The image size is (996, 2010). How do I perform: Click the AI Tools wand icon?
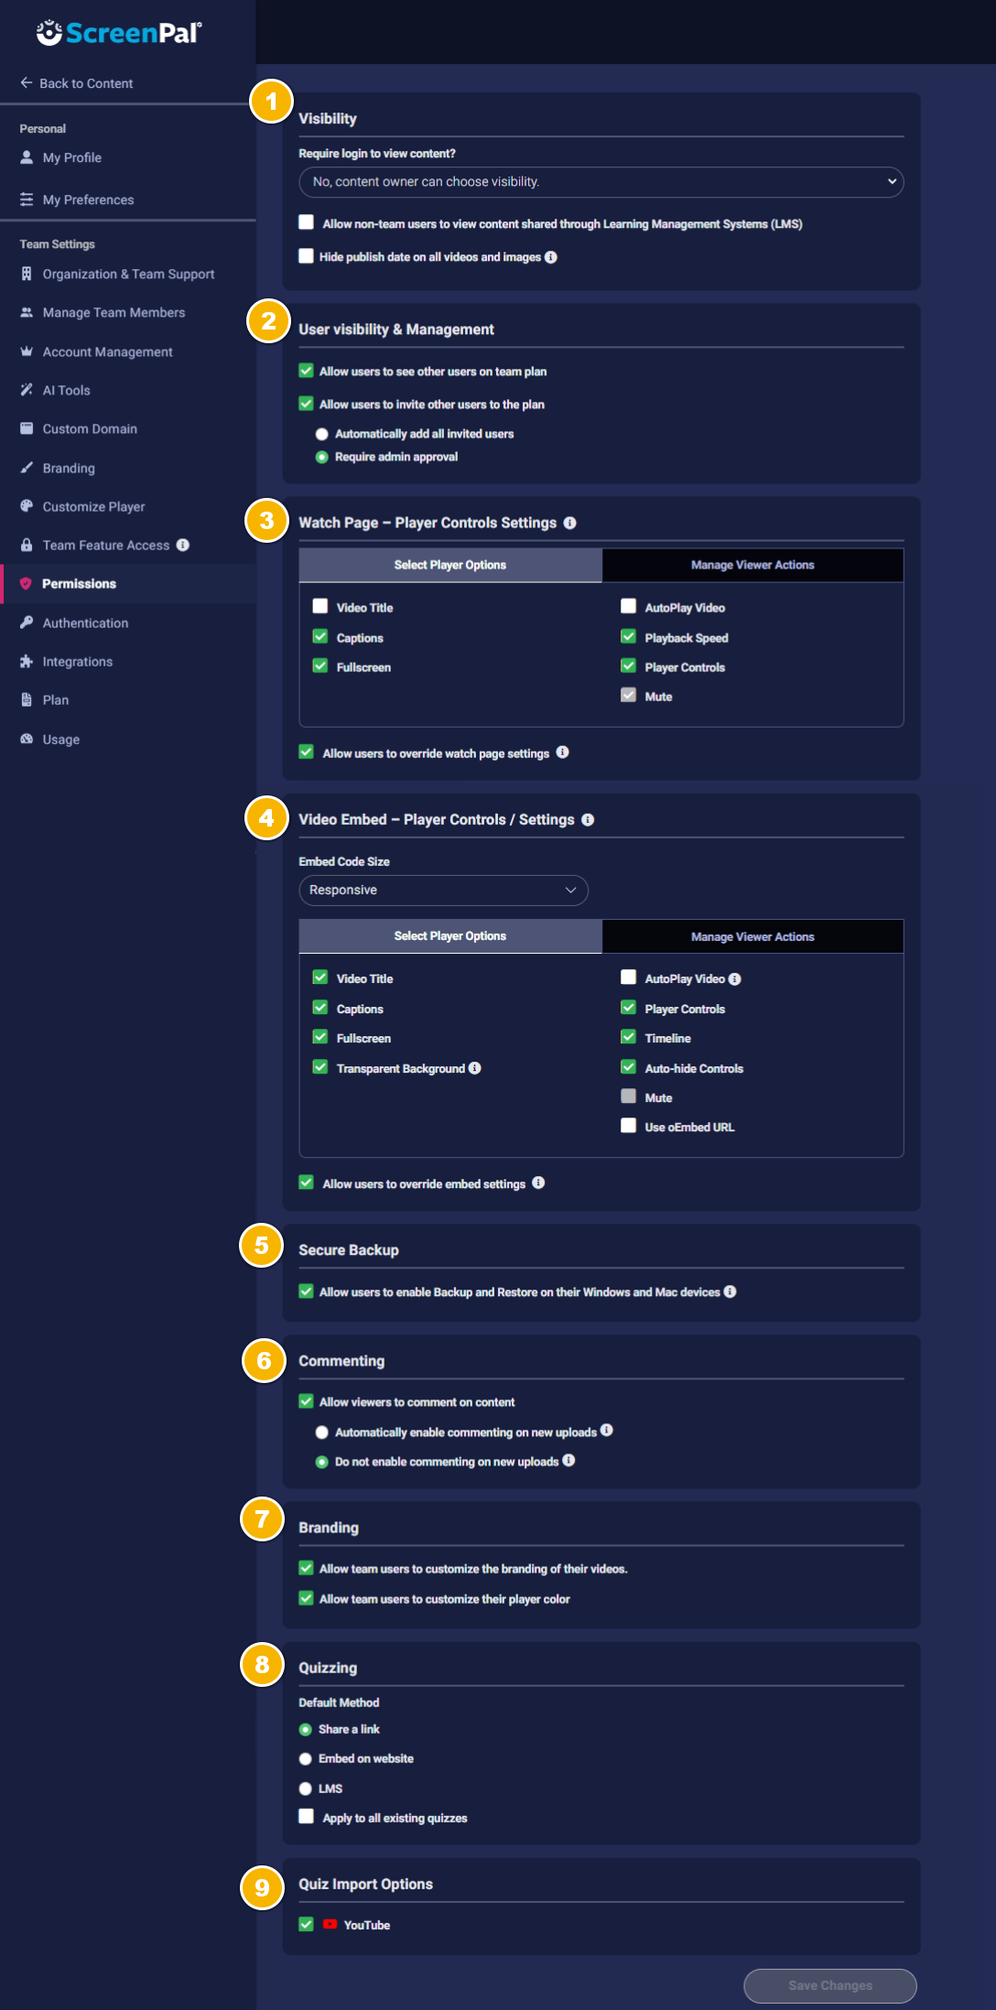[27, 390]
